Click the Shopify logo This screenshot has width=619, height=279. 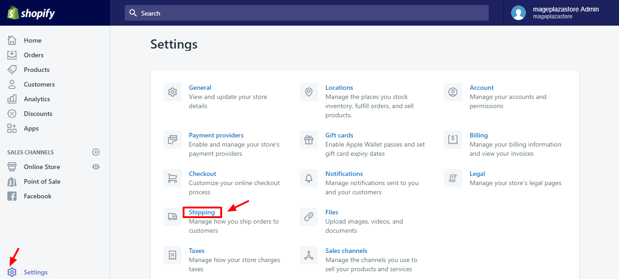pyautogui.click(x=31, y=13)
